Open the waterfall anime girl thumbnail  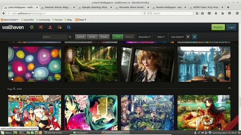204,112
